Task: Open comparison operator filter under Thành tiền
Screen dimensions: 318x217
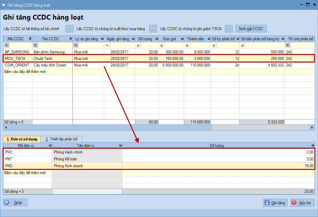Action: [187, 45]
